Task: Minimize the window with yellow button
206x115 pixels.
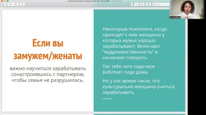Action: click(5, 1)
